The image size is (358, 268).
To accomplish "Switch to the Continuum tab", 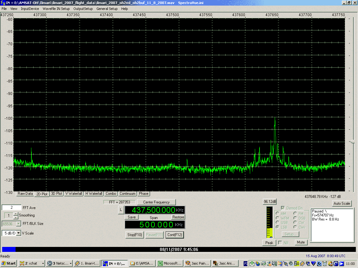I will click(127, 194).
